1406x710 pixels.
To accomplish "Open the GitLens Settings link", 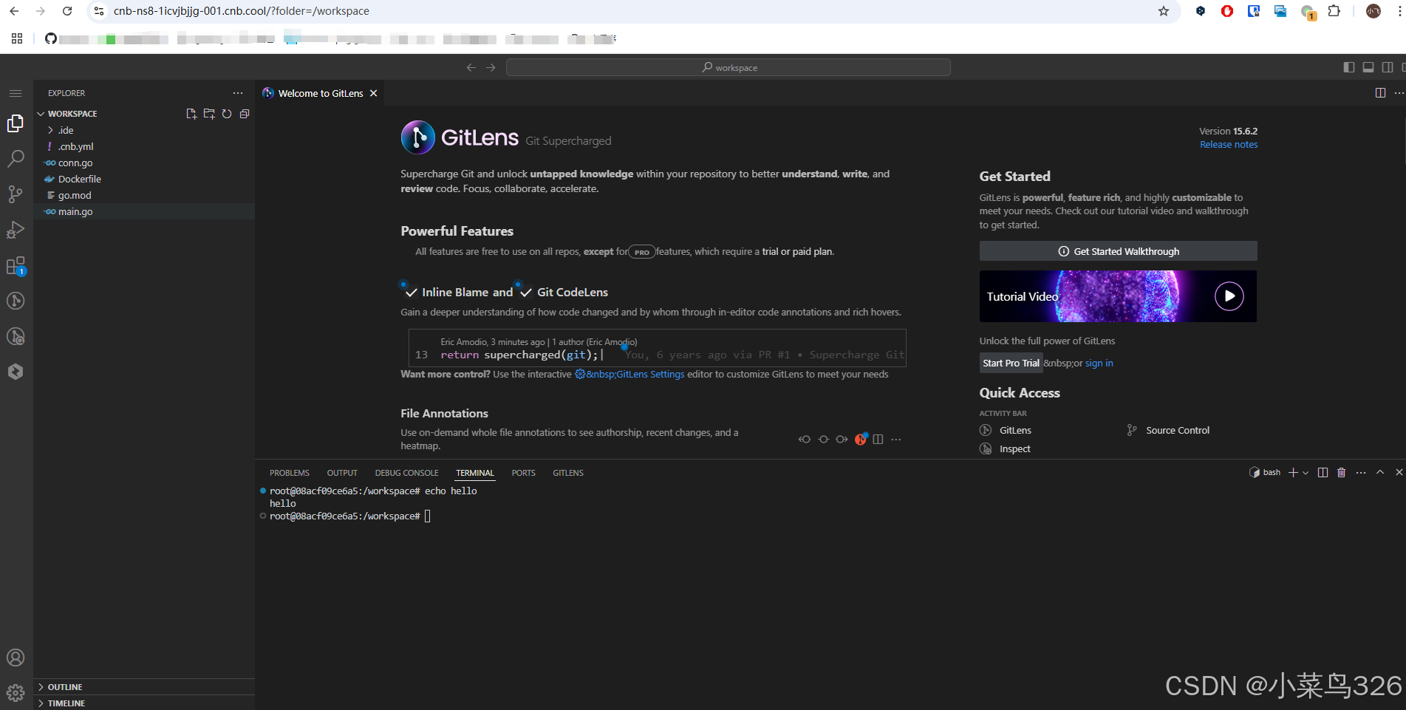I will point(629,375).
